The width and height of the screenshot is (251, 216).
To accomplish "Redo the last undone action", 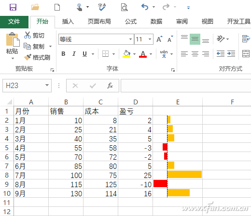I will (x=166, y=7).
